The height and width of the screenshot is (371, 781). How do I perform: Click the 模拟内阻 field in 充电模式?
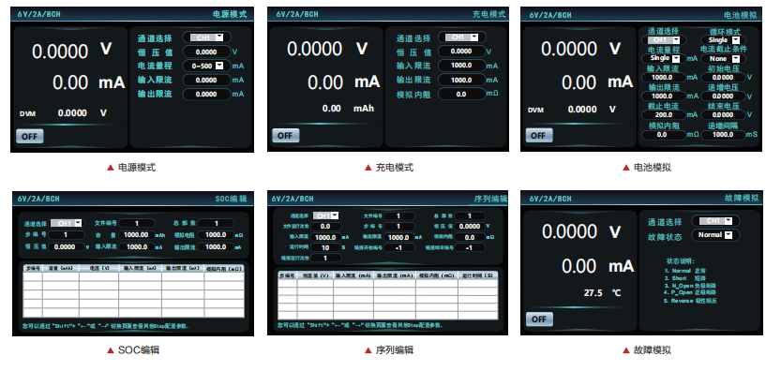click(461, 94)
